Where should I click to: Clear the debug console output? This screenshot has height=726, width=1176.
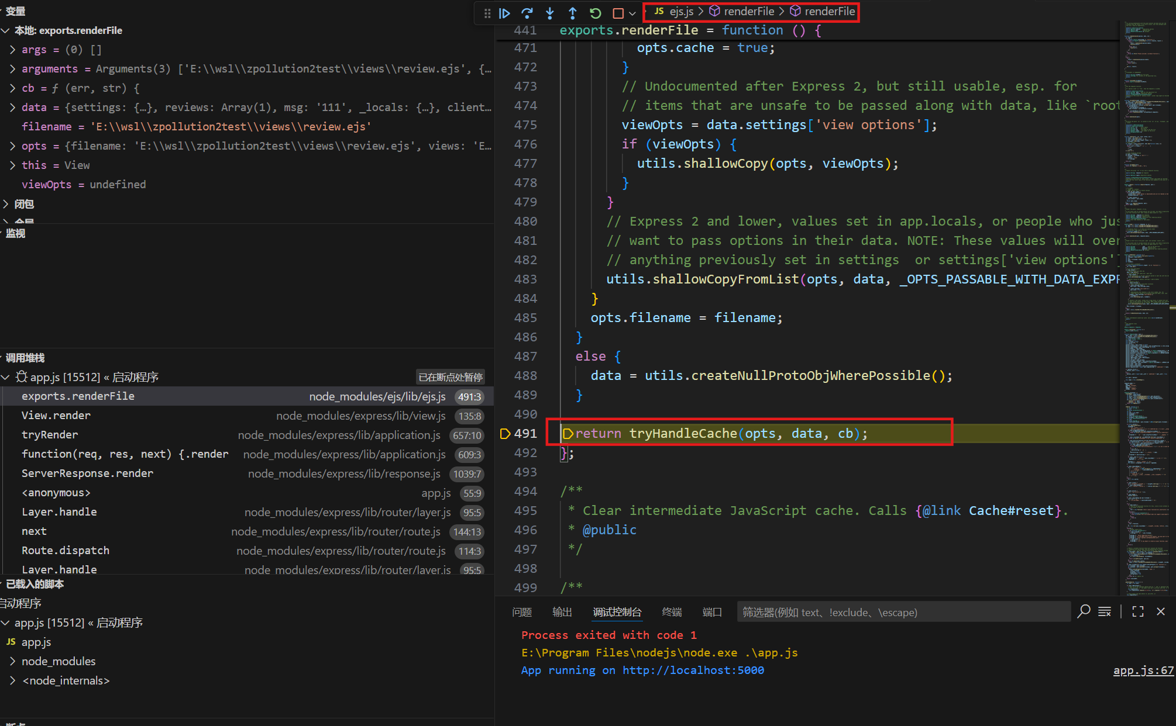coord(1105,611)
